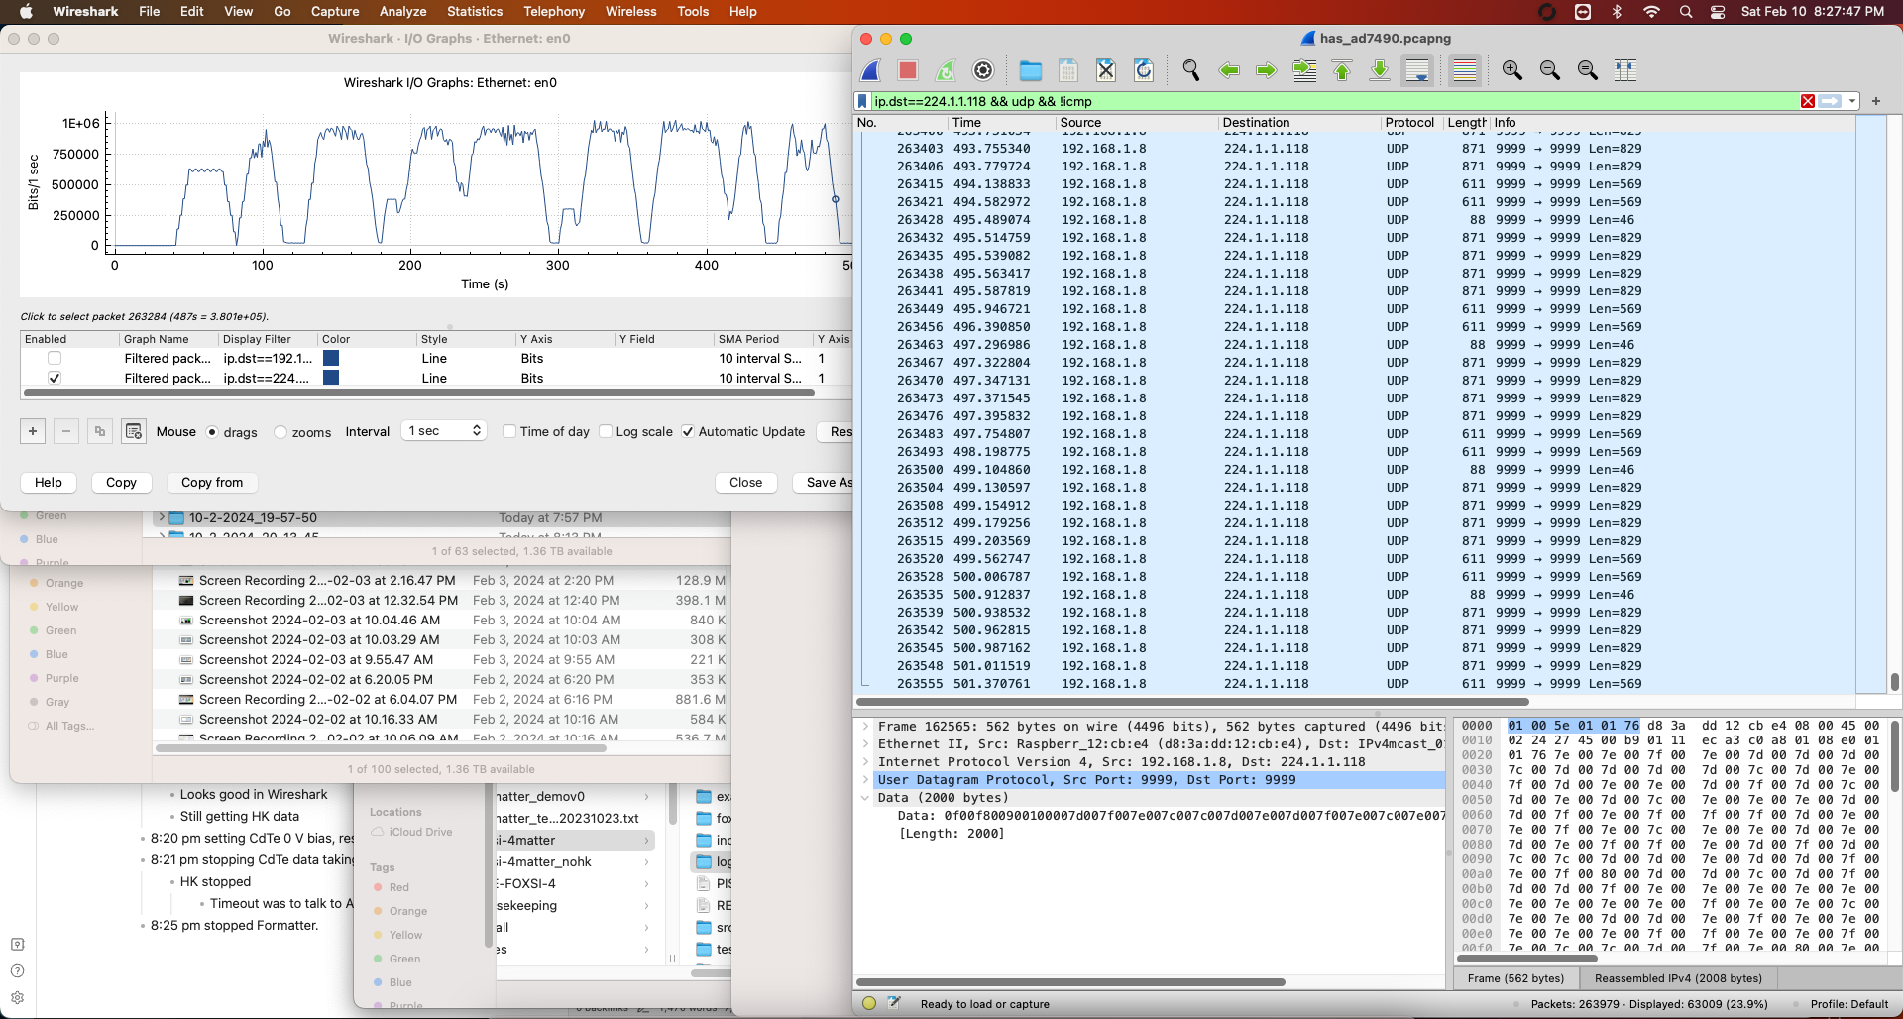Viewport: 1903px width, 1019px height.
Task: Enable Log scale checkbox
Action: [606, 431]
